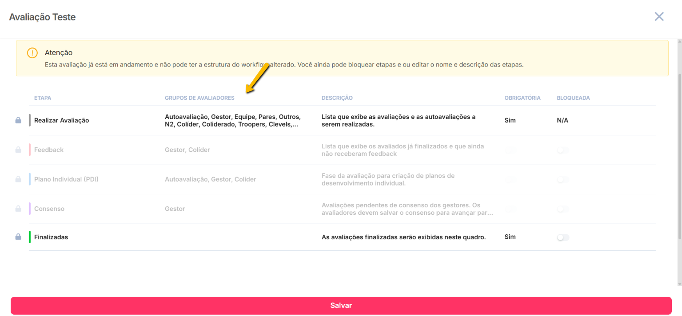Close the Avaliação Teste dialog
682x316 pixels.
(659, 17)
